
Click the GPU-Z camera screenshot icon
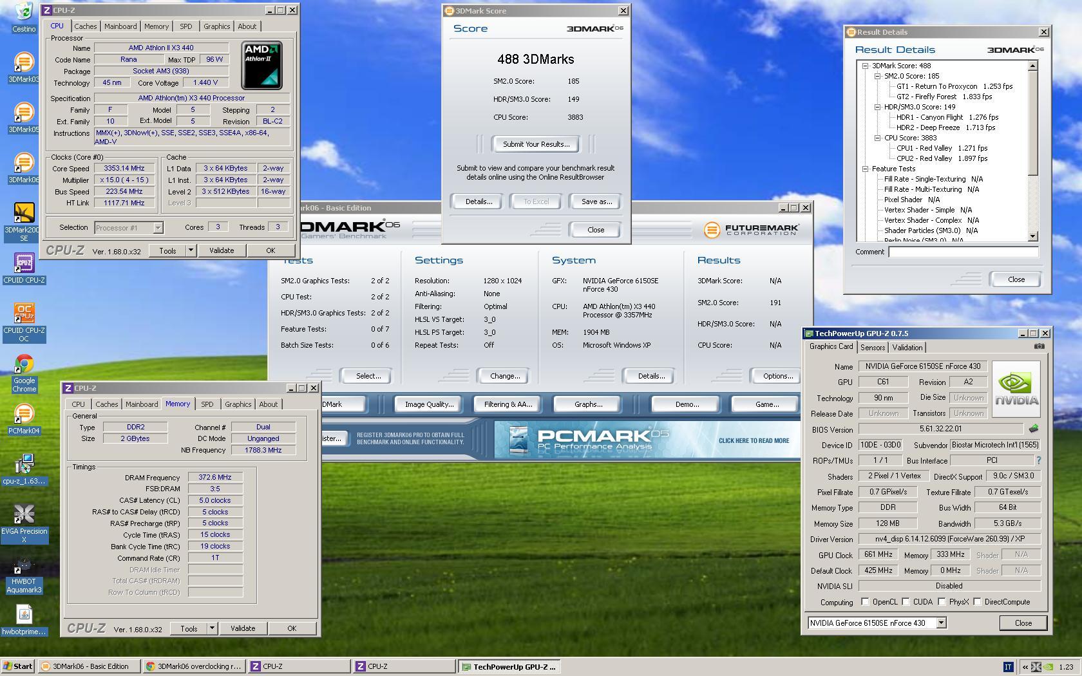click(x=1039, y=346)
